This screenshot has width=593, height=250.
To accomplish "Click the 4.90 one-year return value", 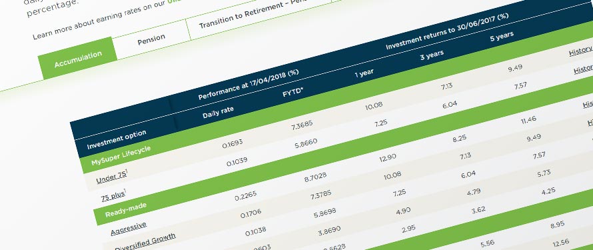I will [x=404, y=211].
